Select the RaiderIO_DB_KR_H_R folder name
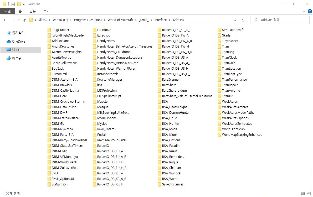This screenshot has width=313, height=197. 177,30
